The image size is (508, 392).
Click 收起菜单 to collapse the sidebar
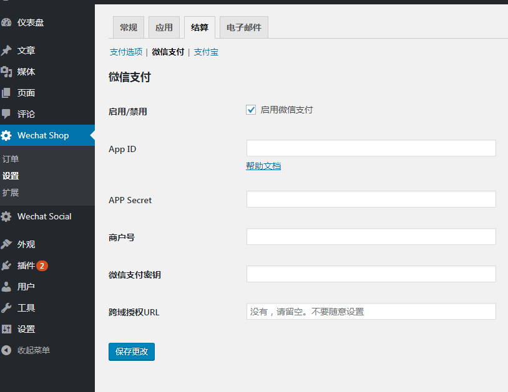[x=34, y=350]
